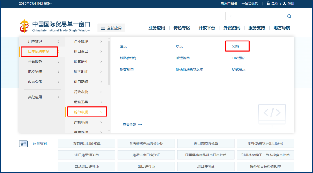The width and height of the screenshot is (313, 173).
Task: Select 监管证件 in the submenu
Action: click(81, 62)
